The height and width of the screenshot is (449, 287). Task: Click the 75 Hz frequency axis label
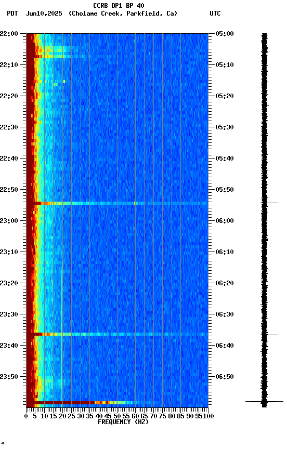point(162,416)
